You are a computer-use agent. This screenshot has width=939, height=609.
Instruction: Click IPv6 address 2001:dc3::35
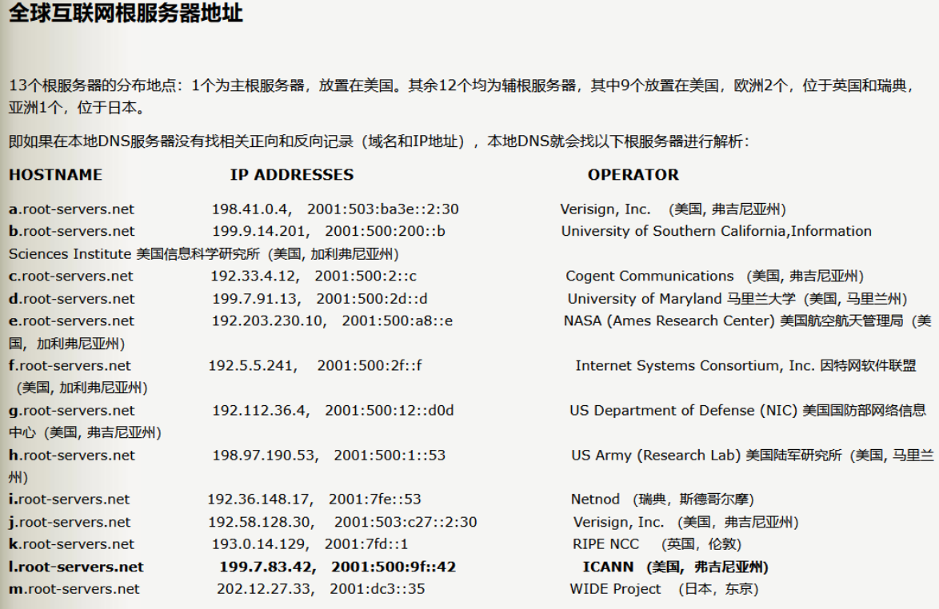[378, 589]
